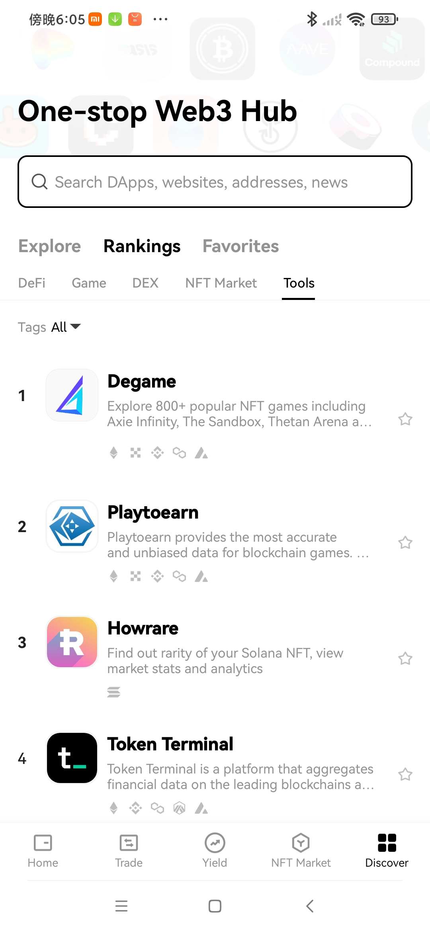Expand the Tags All dropdown
This screenshot has height=932, width=430.
pyautogui.click(x=66, y=327)
